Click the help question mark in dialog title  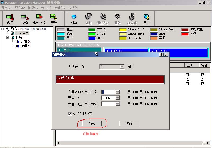point(161,55)
